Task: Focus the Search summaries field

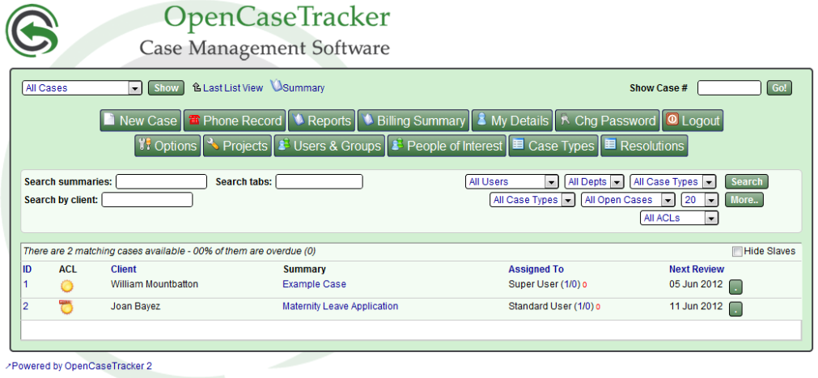Action: 161,181
